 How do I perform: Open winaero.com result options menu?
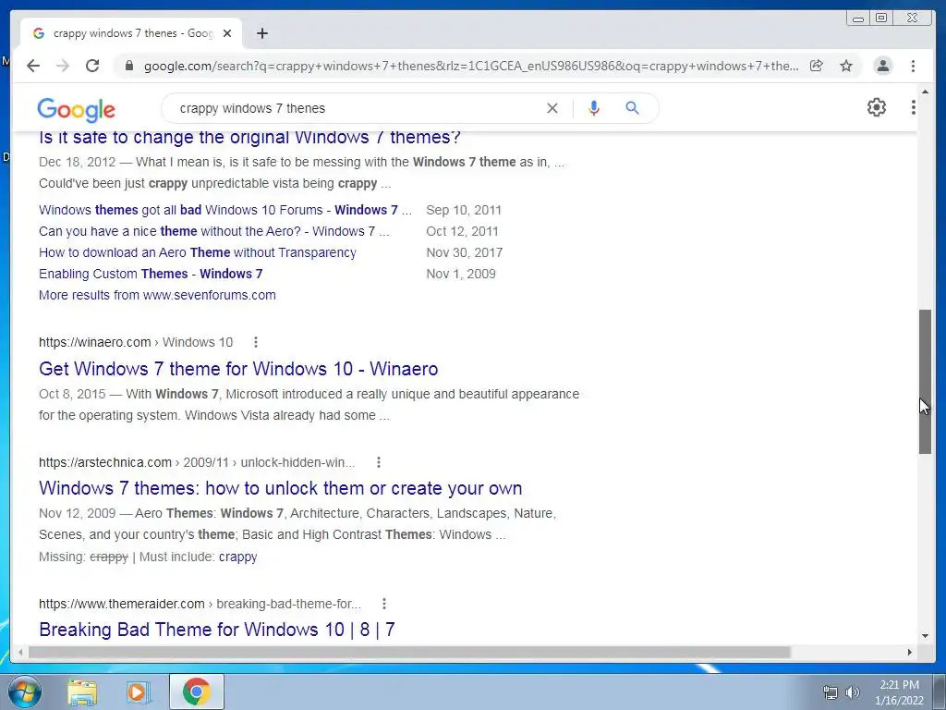256,342
